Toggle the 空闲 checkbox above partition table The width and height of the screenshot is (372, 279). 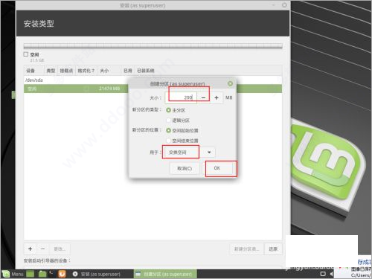(x=26, y=54)
